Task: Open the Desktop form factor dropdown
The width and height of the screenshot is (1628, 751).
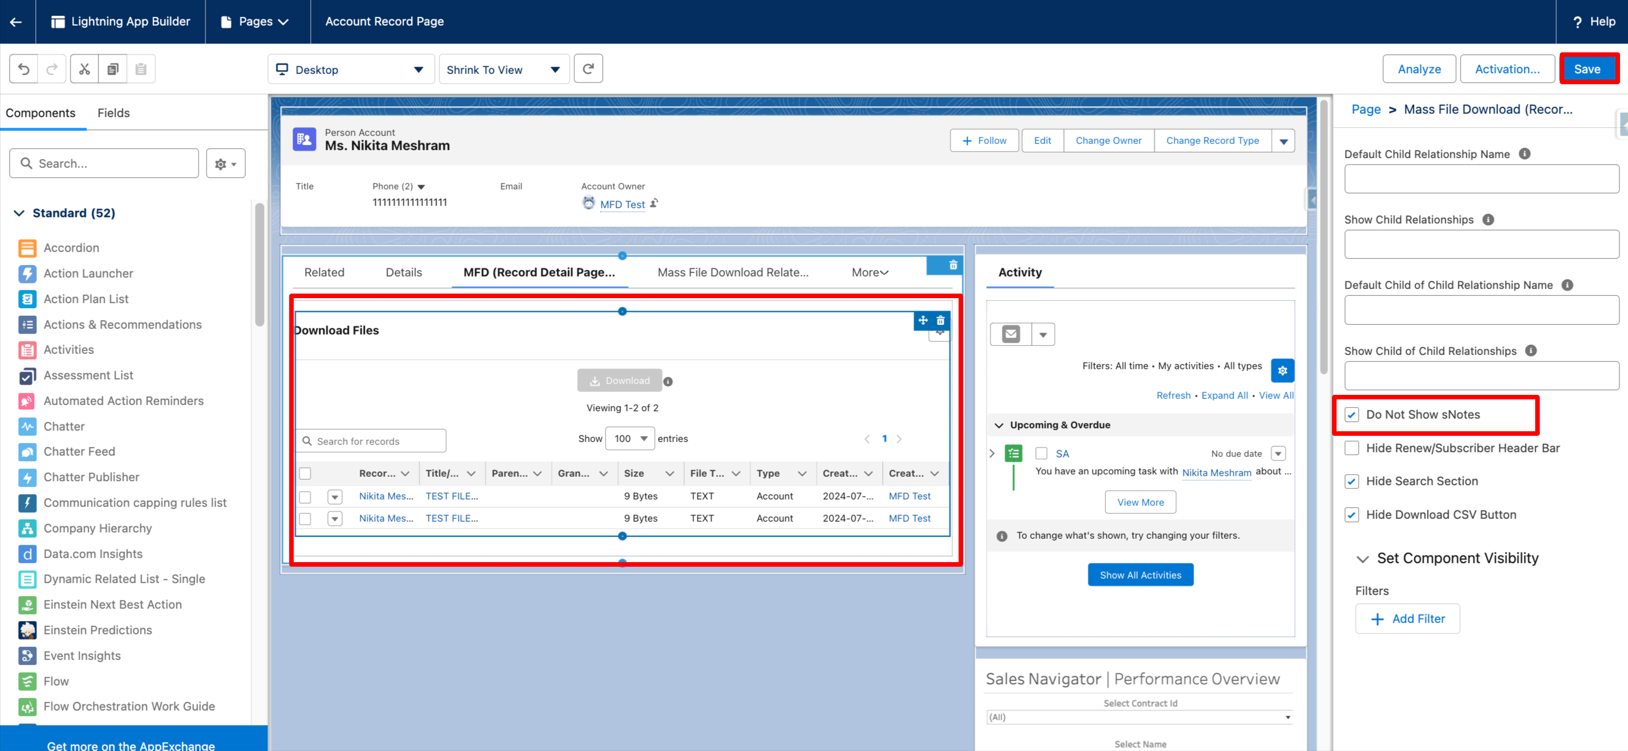Action: (x=351, y=69)
